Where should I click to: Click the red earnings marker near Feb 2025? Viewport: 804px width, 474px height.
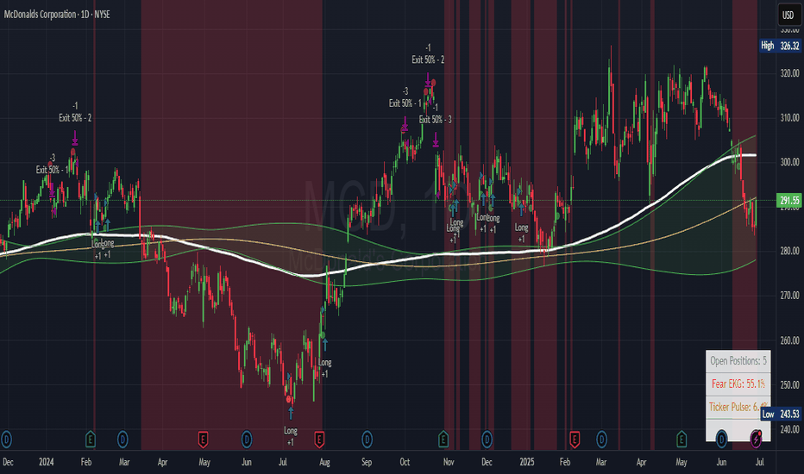coord(575,440)
